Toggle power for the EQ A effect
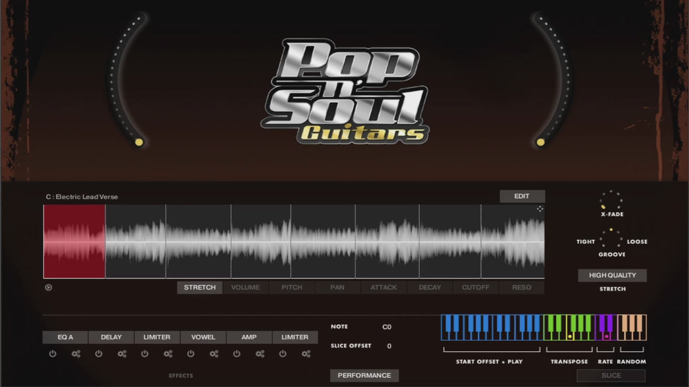Screen dimensions: 689x387 pos(53,354)
